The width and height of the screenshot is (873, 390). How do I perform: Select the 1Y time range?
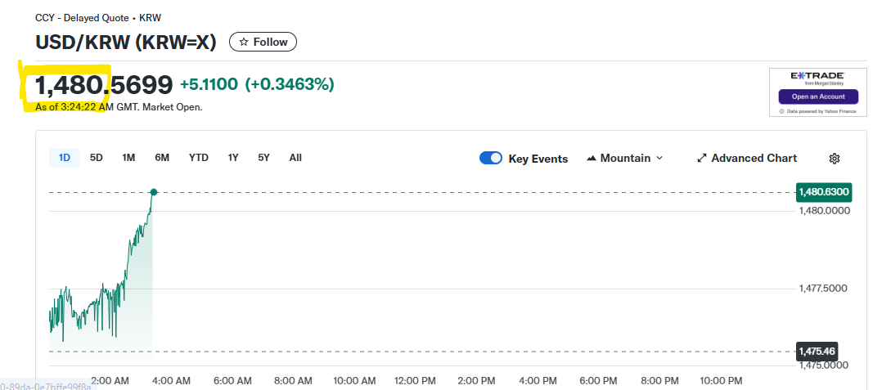233,158
